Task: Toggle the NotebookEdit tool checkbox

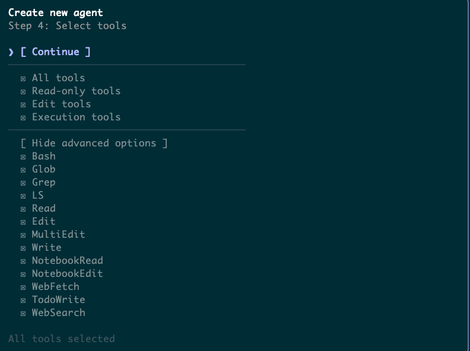Action: (23, 274)
